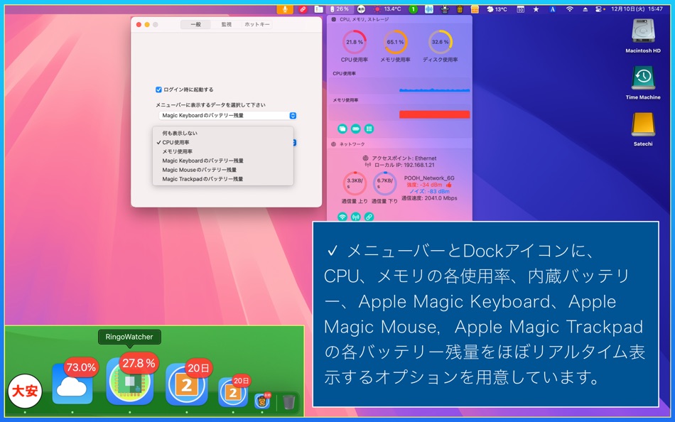Click the 3.3KB/s 通信量 上り gauge
675x422 pixels.
pyautogui.click(x=355, y=183)
